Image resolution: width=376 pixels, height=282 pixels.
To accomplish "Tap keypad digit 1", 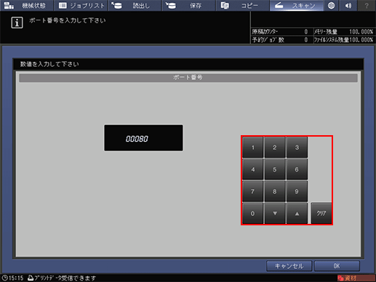I will tap(253, 148).
